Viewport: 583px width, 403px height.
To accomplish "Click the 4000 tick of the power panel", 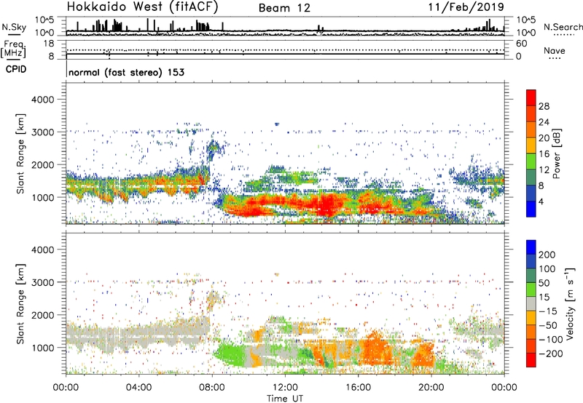I will (x=43, y=100).
